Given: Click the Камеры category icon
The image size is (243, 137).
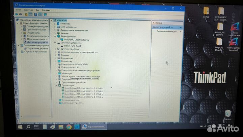Looking at the screenshot, I should point(59,55).
